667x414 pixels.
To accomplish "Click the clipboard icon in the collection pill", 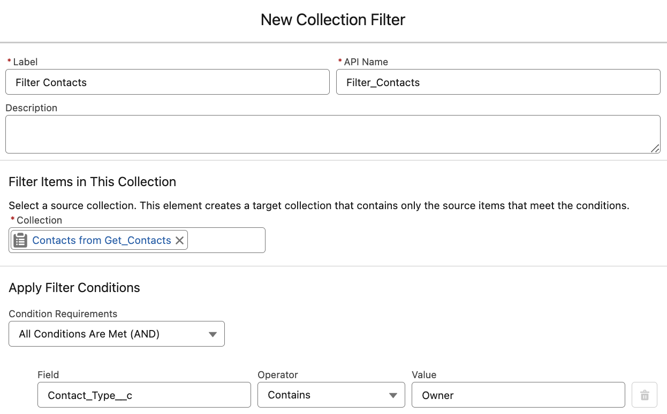I will (20, 241).
